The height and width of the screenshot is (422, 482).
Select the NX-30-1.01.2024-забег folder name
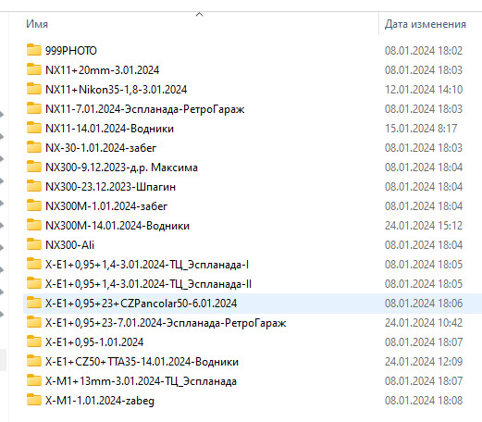pos(101,148)
